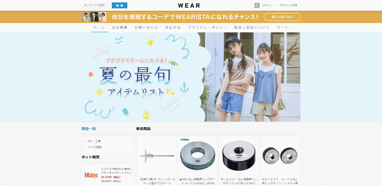The height and width of the screenshot is (186, 382).
Task: Open the depth gauge product image
Action: point(157,155)
